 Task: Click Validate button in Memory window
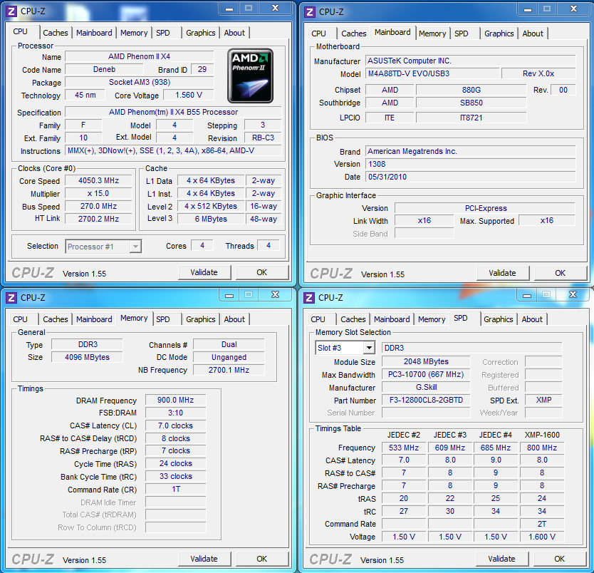click(204, 559)
